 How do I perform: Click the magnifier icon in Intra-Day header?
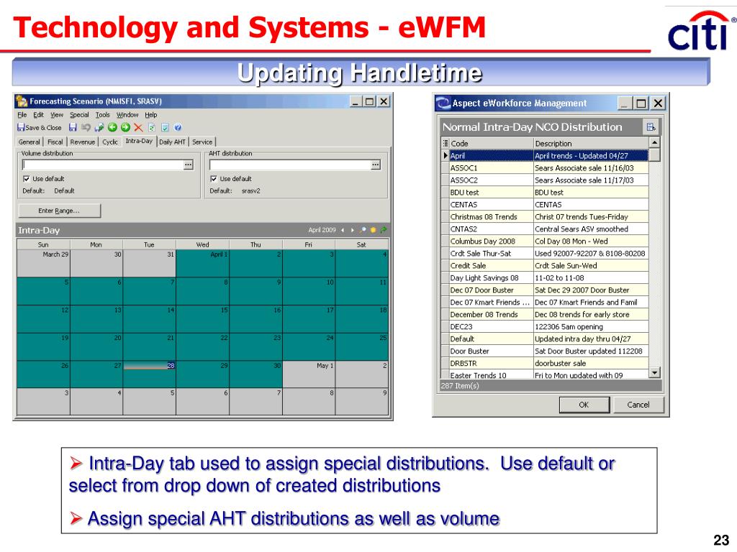coord(363,230)
